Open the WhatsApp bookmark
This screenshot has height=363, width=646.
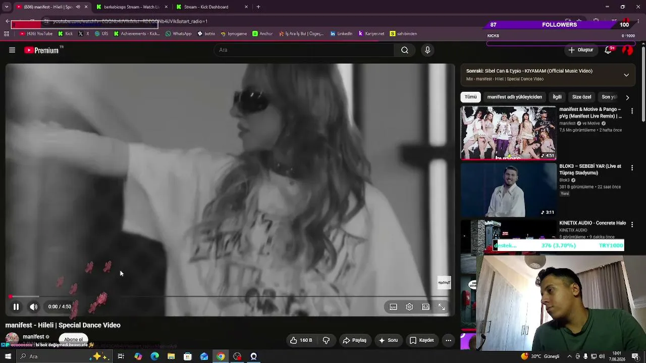pyautogui.click(x=179, y=34)
